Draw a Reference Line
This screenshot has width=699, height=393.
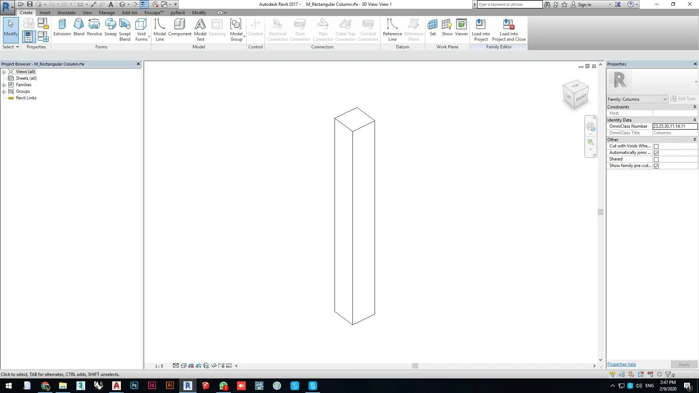tap(392, 30)
